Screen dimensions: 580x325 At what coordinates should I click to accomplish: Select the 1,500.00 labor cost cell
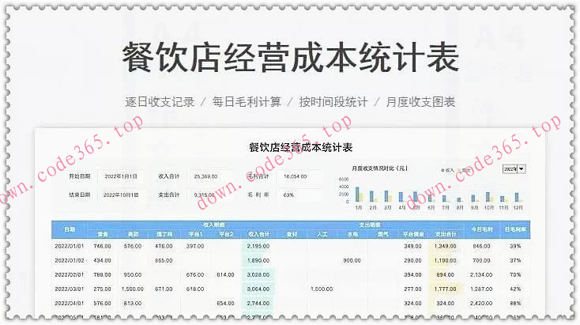tap(322, 289)
